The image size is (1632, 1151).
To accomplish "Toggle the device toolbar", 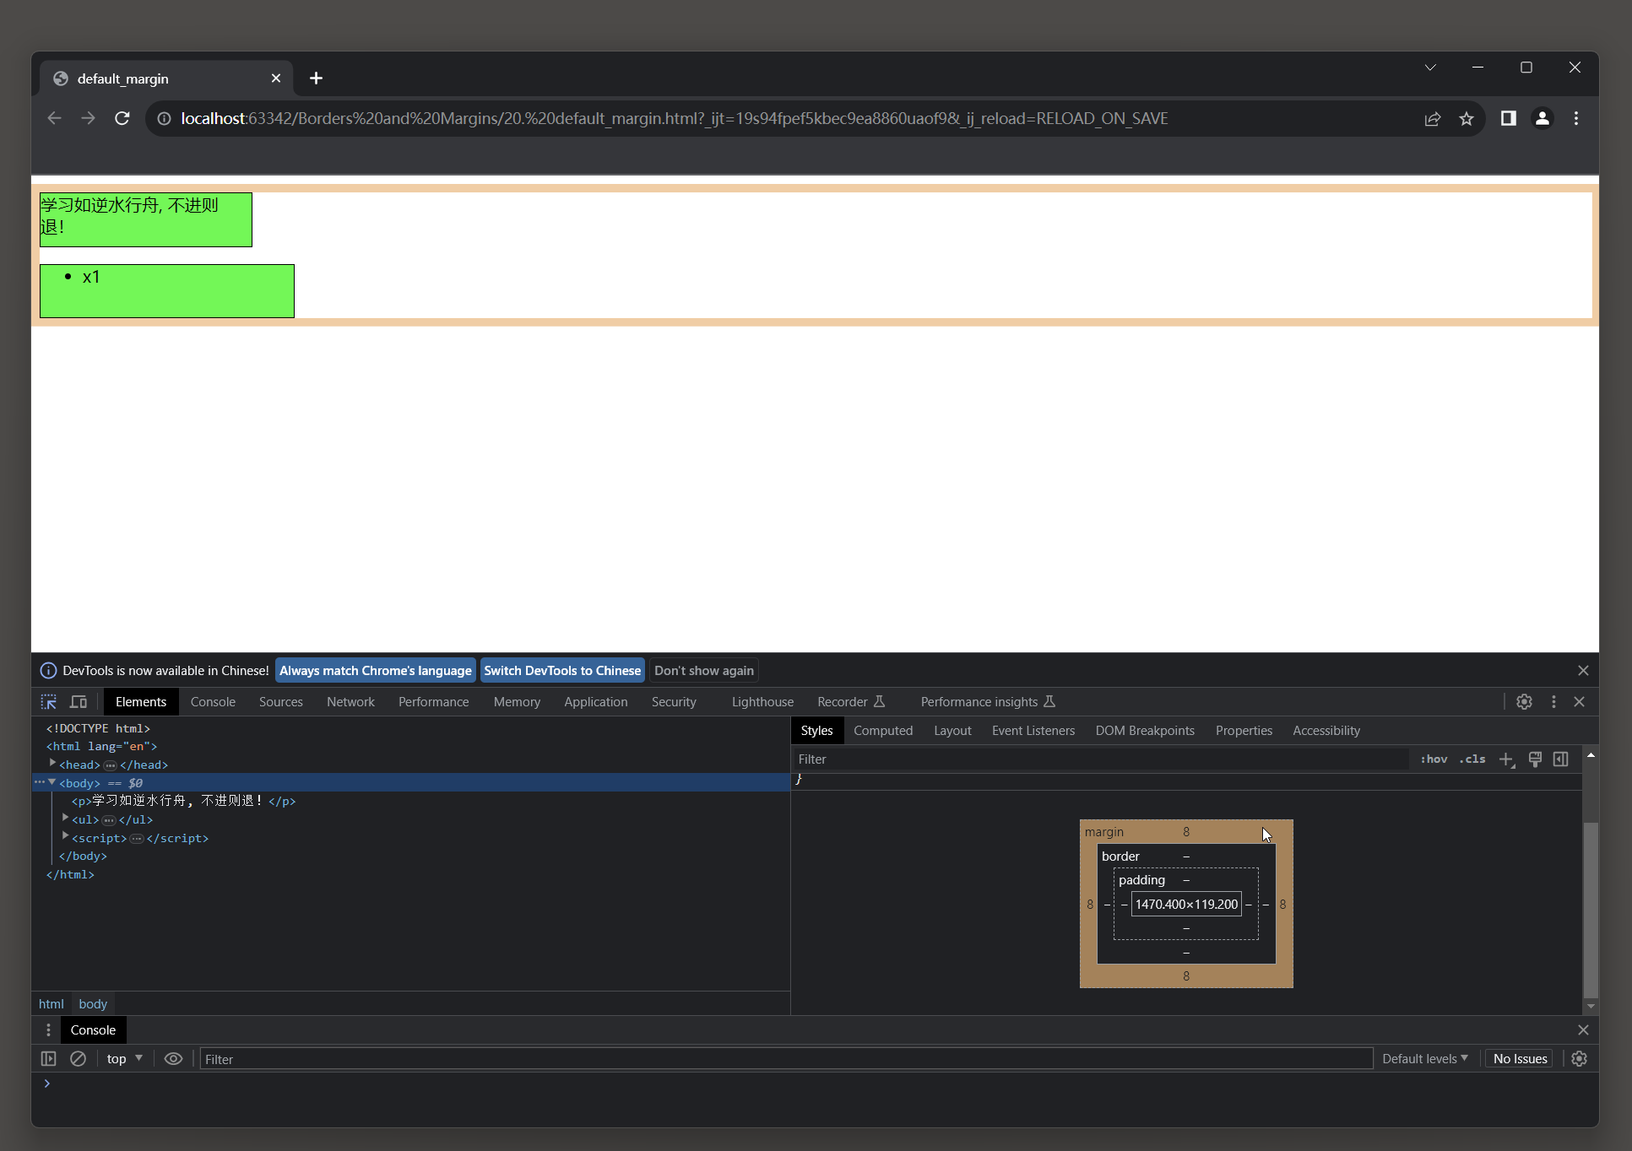I will point(79,702).
